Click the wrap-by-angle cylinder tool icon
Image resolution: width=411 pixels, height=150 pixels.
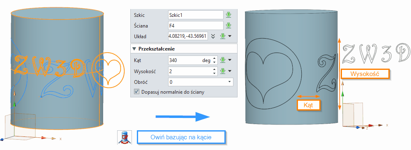point(125,137)
